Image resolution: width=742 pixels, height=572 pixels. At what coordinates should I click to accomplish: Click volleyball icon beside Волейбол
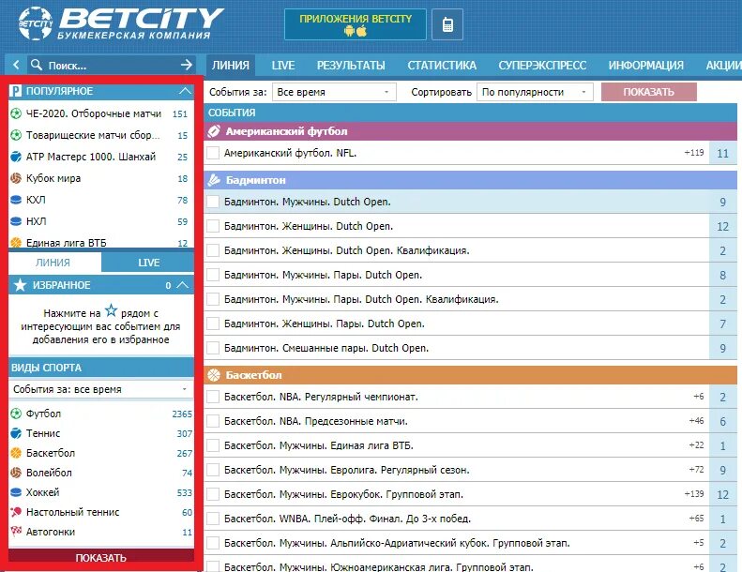pyautogui.click(x=16, y=473)
